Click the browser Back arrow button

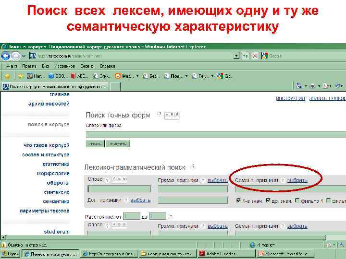[x=5, y=56]
